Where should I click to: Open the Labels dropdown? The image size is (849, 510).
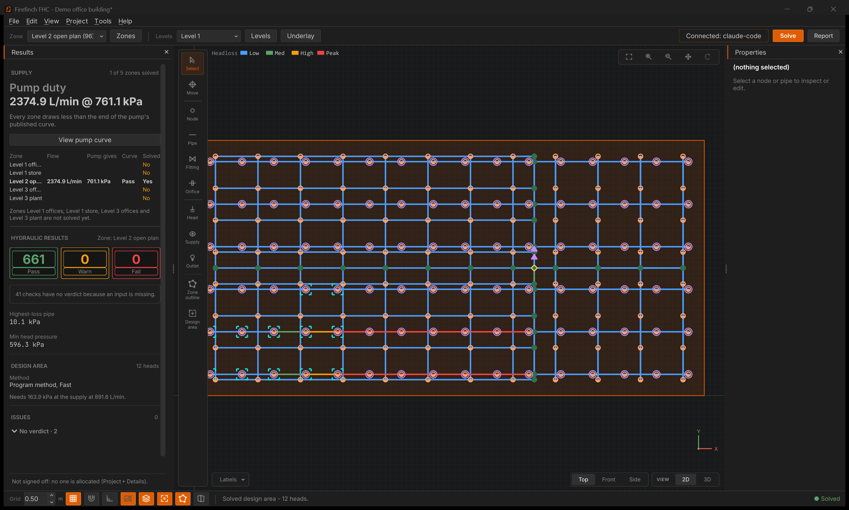(x=230, y=479)
